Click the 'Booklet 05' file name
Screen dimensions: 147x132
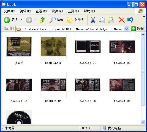88,101
